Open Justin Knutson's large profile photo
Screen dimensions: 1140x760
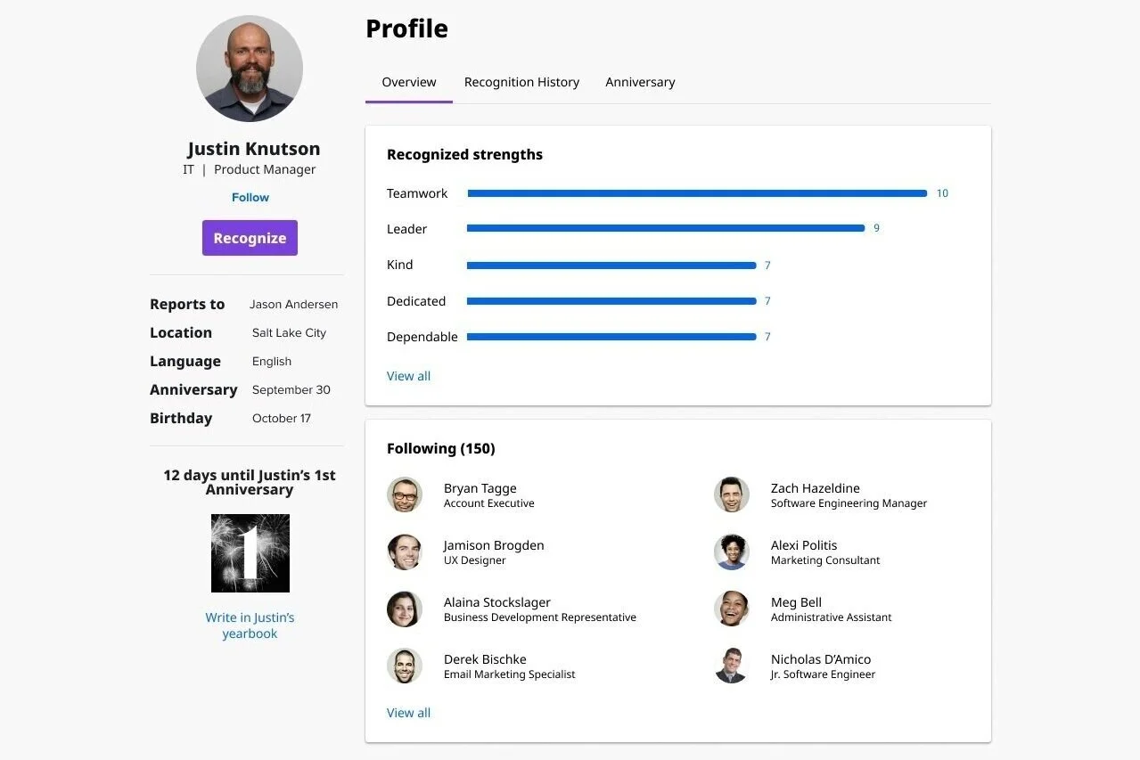click(x=250, y=69)
